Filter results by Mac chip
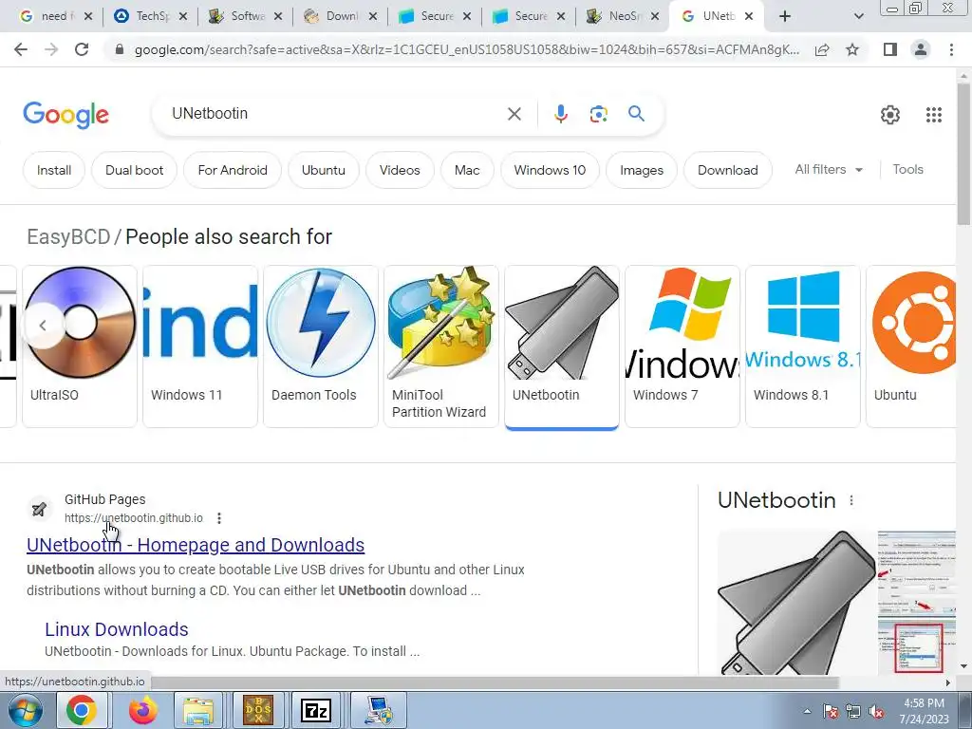Image resolution: width=972 pixels, height=729 pixels. click(x=467, y=170)
